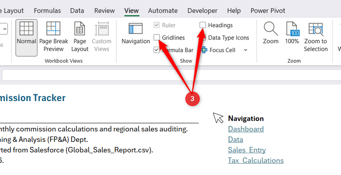The width and height of the screenshot is (341, 175).
Task: Follow the Tax_Calculations link
Action: pos(256,160)
